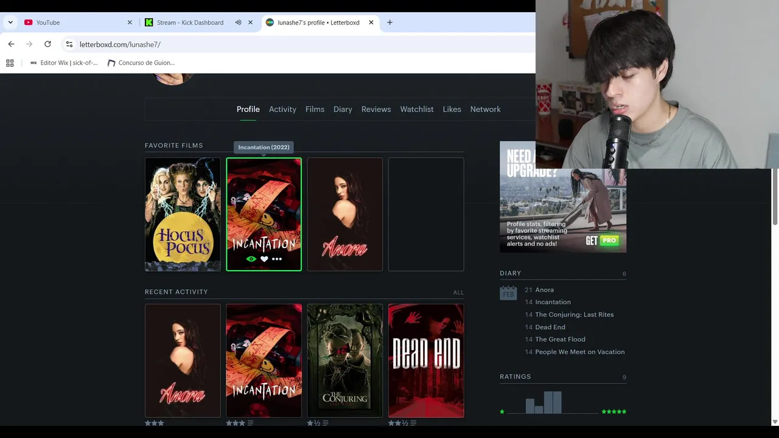Toggle watched eye icon on Incantation poster
779x438 pixels.
[x=251, y=259]
